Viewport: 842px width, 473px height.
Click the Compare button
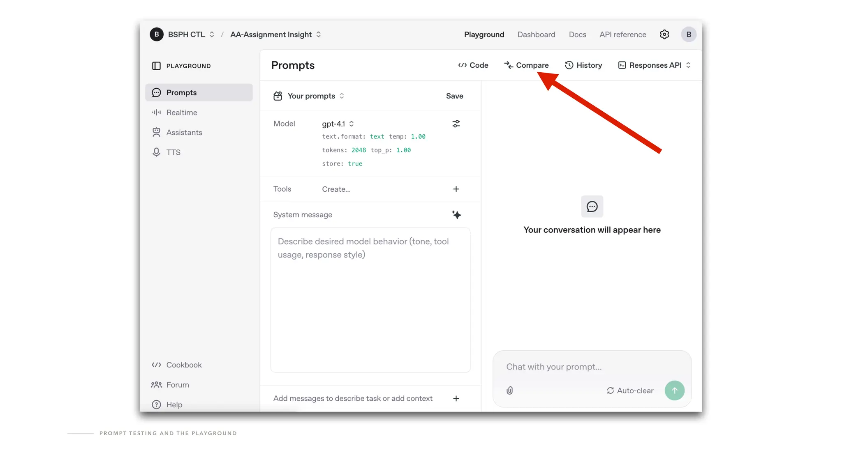(x=527, y=65)
